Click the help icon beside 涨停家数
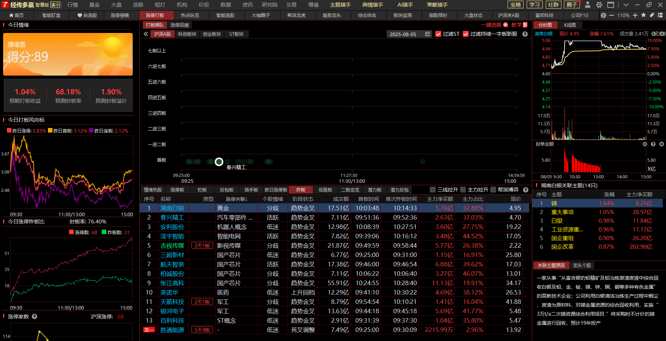 [34, 316]
